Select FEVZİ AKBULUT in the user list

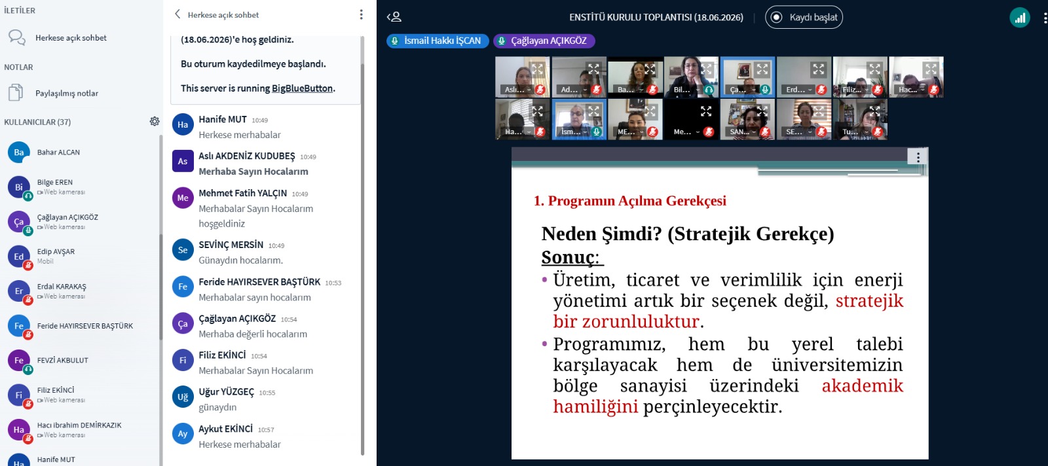pyautogui.click(x=81, y=360)
